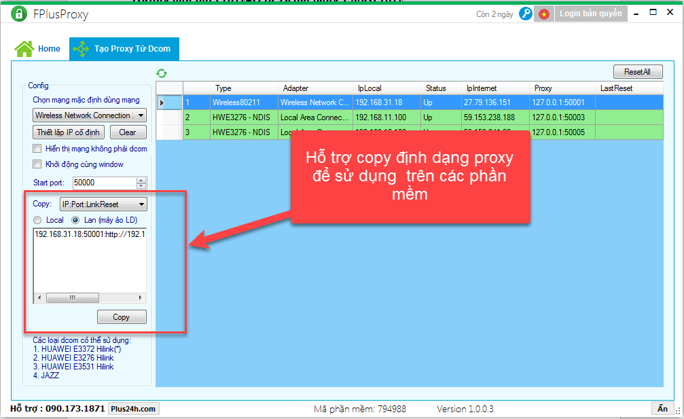Screen dimensions: 684x419
Task: Increase Start port with the spinner arrows
Action: 141,180
